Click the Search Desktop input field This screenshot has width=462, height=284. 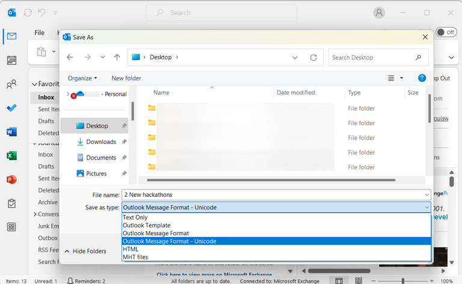coord(373,58)
